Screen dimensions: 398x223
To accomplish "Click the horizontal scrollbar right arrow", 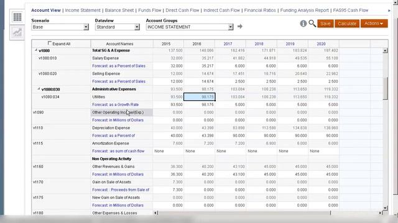I will [380, 213].
